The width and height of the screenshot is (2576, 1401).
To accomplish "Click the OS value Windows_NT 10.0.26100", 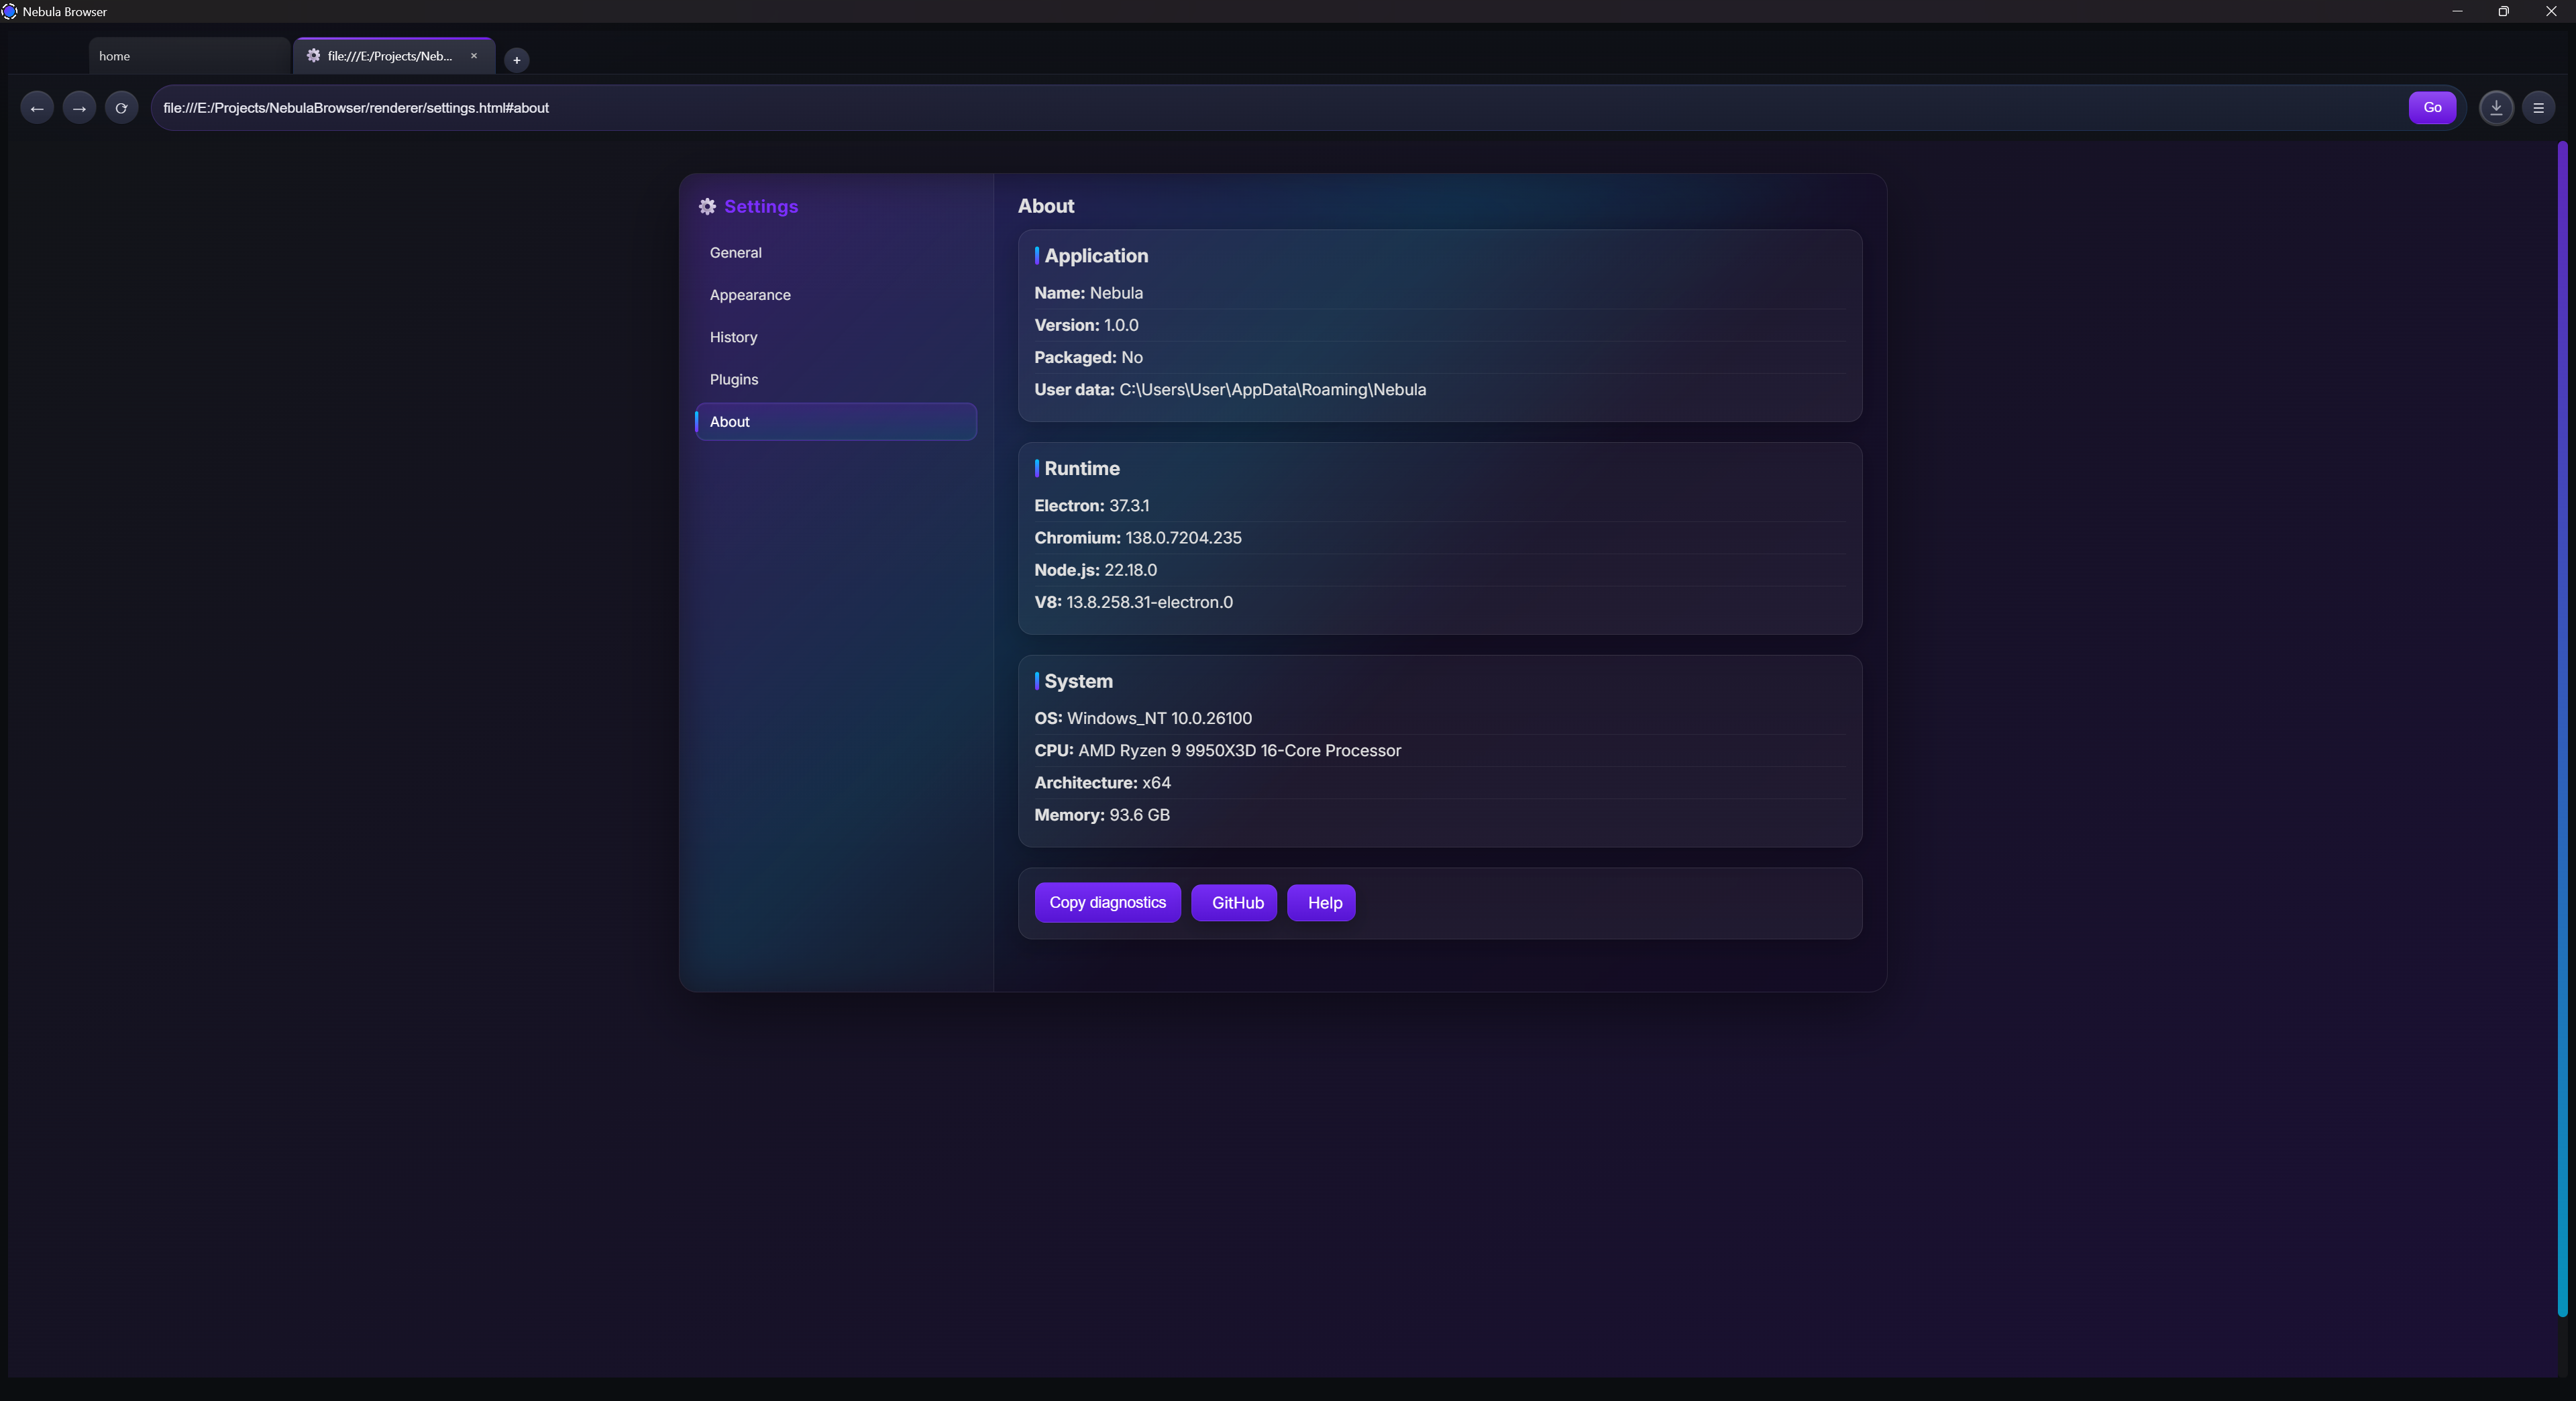I will click(x=1159, y=719).
